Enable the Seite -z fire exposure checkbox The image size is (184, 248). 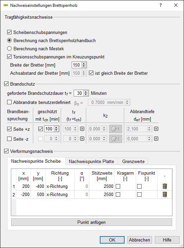tap(9, 139)
